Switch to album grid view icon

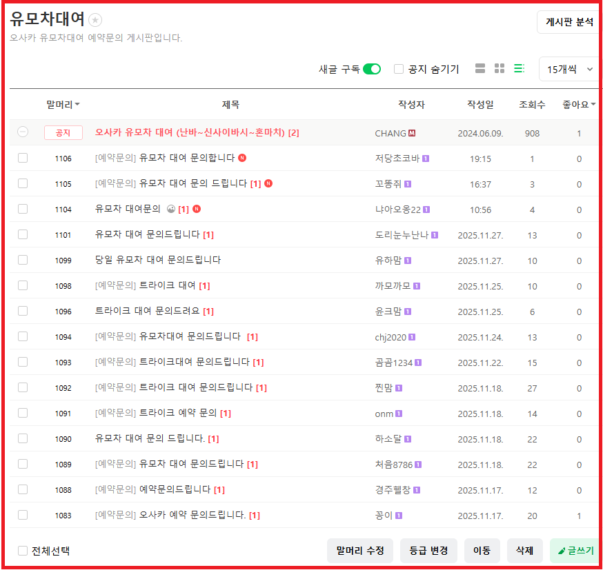pyautogui.click(x=500, y=68)
